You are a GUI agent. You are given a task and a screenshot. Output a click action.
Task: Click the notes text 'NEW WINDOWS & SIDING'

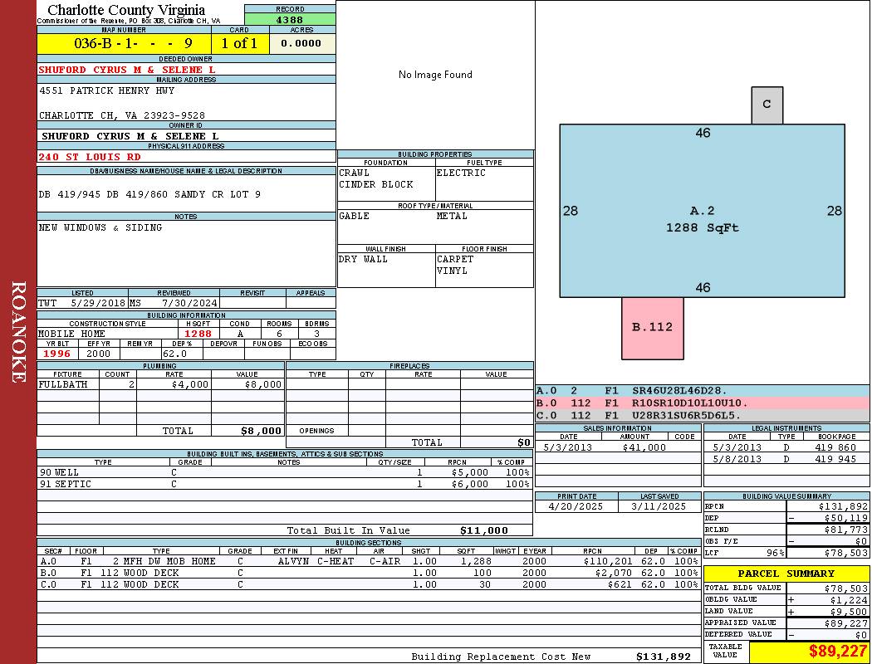pyautogui.click(x=100, y=228)
